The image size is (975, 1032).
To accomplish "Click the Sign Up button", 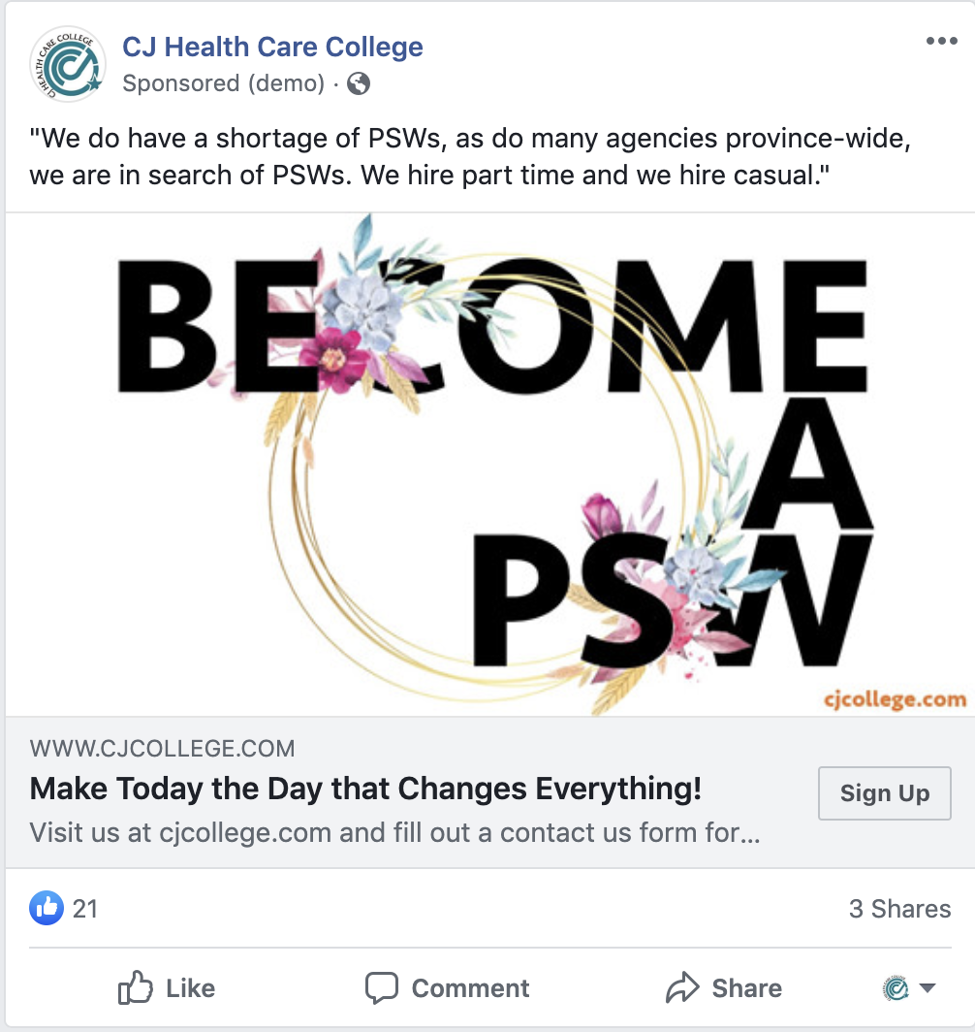I will [x=884, y=793].
